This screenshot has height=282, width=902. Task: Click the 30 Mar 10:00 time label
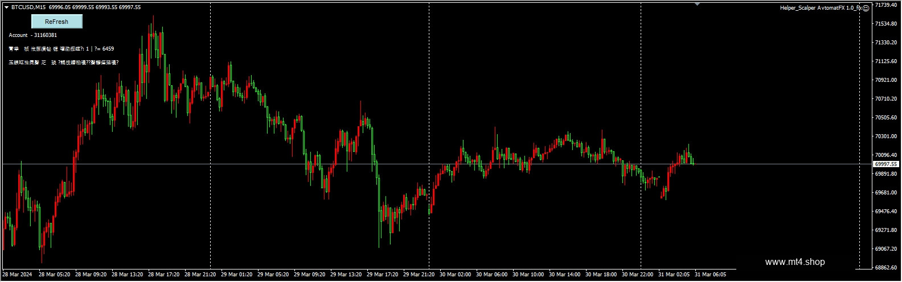[x=528, y=274]
